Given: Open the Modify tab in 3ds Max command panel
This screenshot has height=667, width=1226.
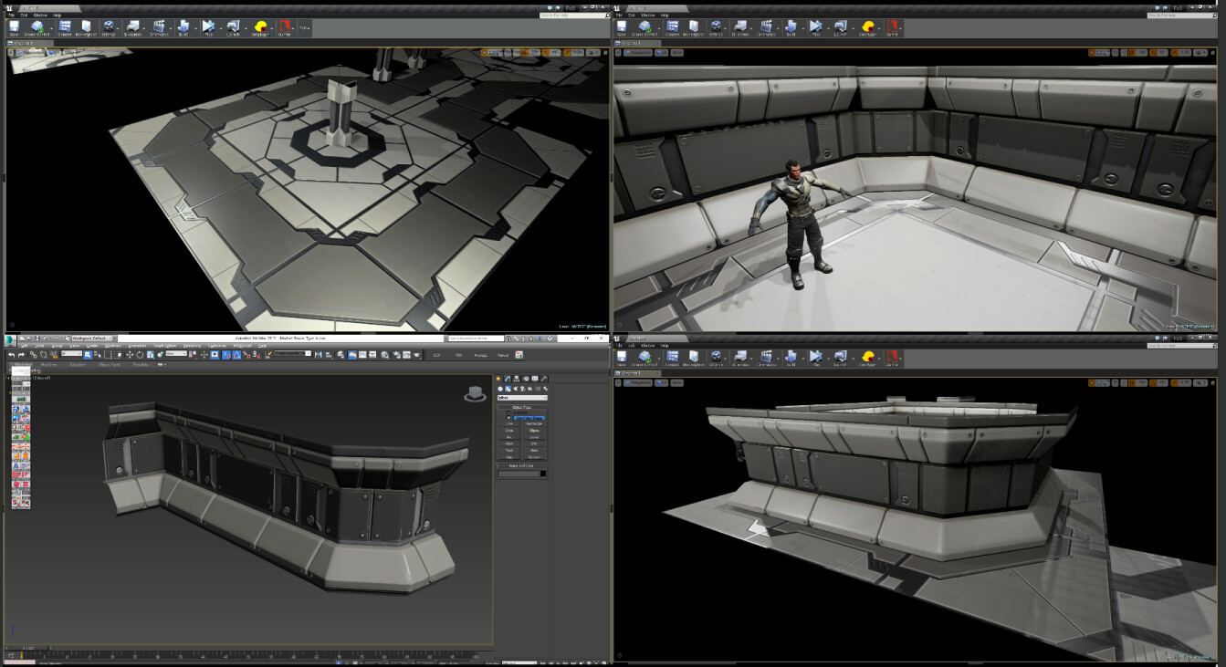Looking at the screenshot, I should [508, 379].
